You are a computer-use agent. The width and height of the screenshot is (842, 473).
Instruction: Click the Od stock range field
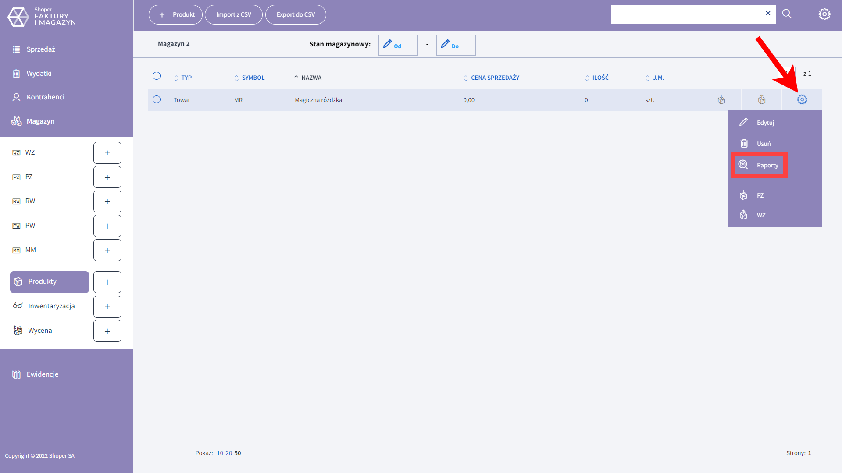pos(398,45)
